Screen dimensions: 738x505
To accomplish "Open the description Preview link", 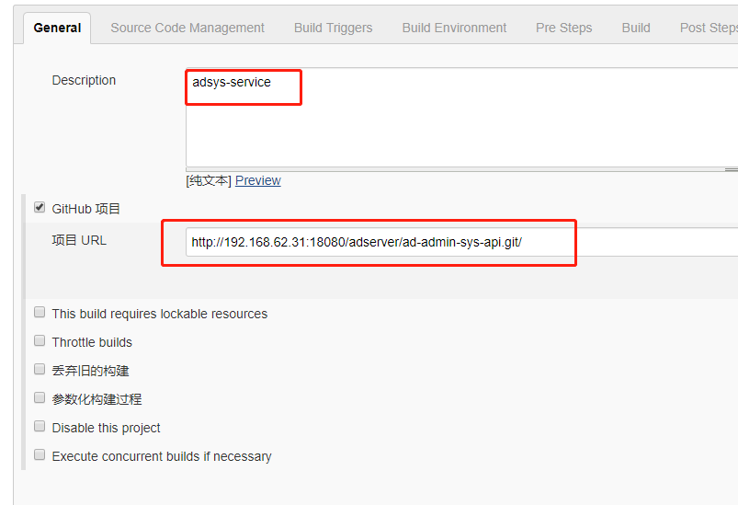I will tap(258, 180).
